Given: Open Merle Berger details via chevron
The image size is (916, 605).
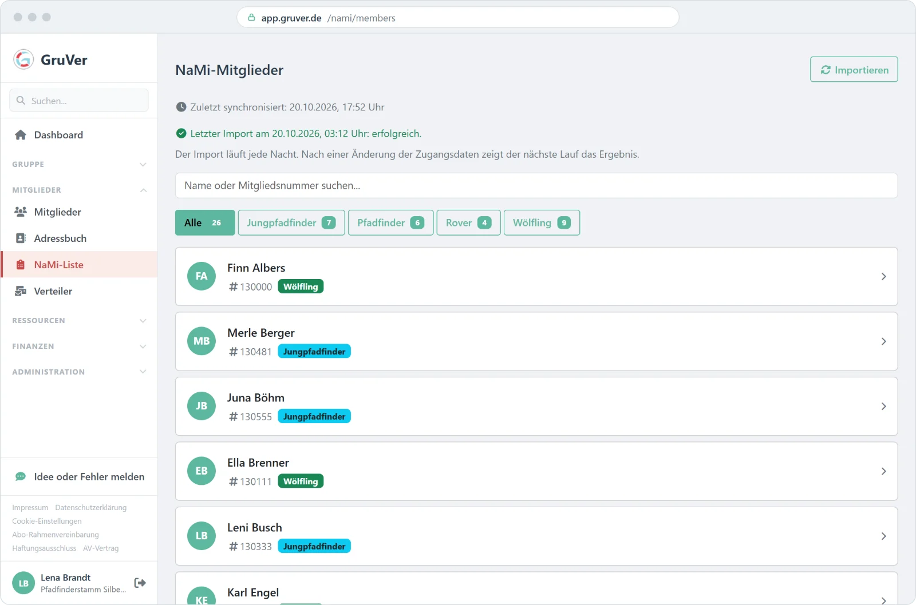Looking at the screenshot, I should [883, 341].
